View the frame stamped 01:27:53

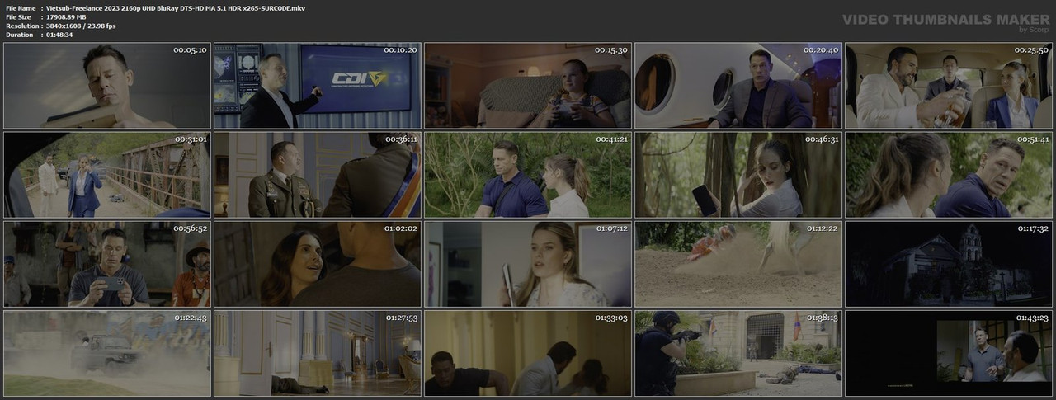[318, 353]
